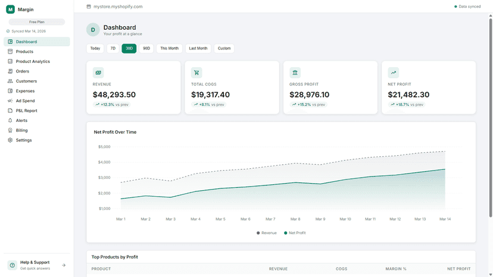Image resolution: width=493 pixels, height=277 pixels.
Task: Click the round D dashboard avatar
Action: [x=93, y=30]
